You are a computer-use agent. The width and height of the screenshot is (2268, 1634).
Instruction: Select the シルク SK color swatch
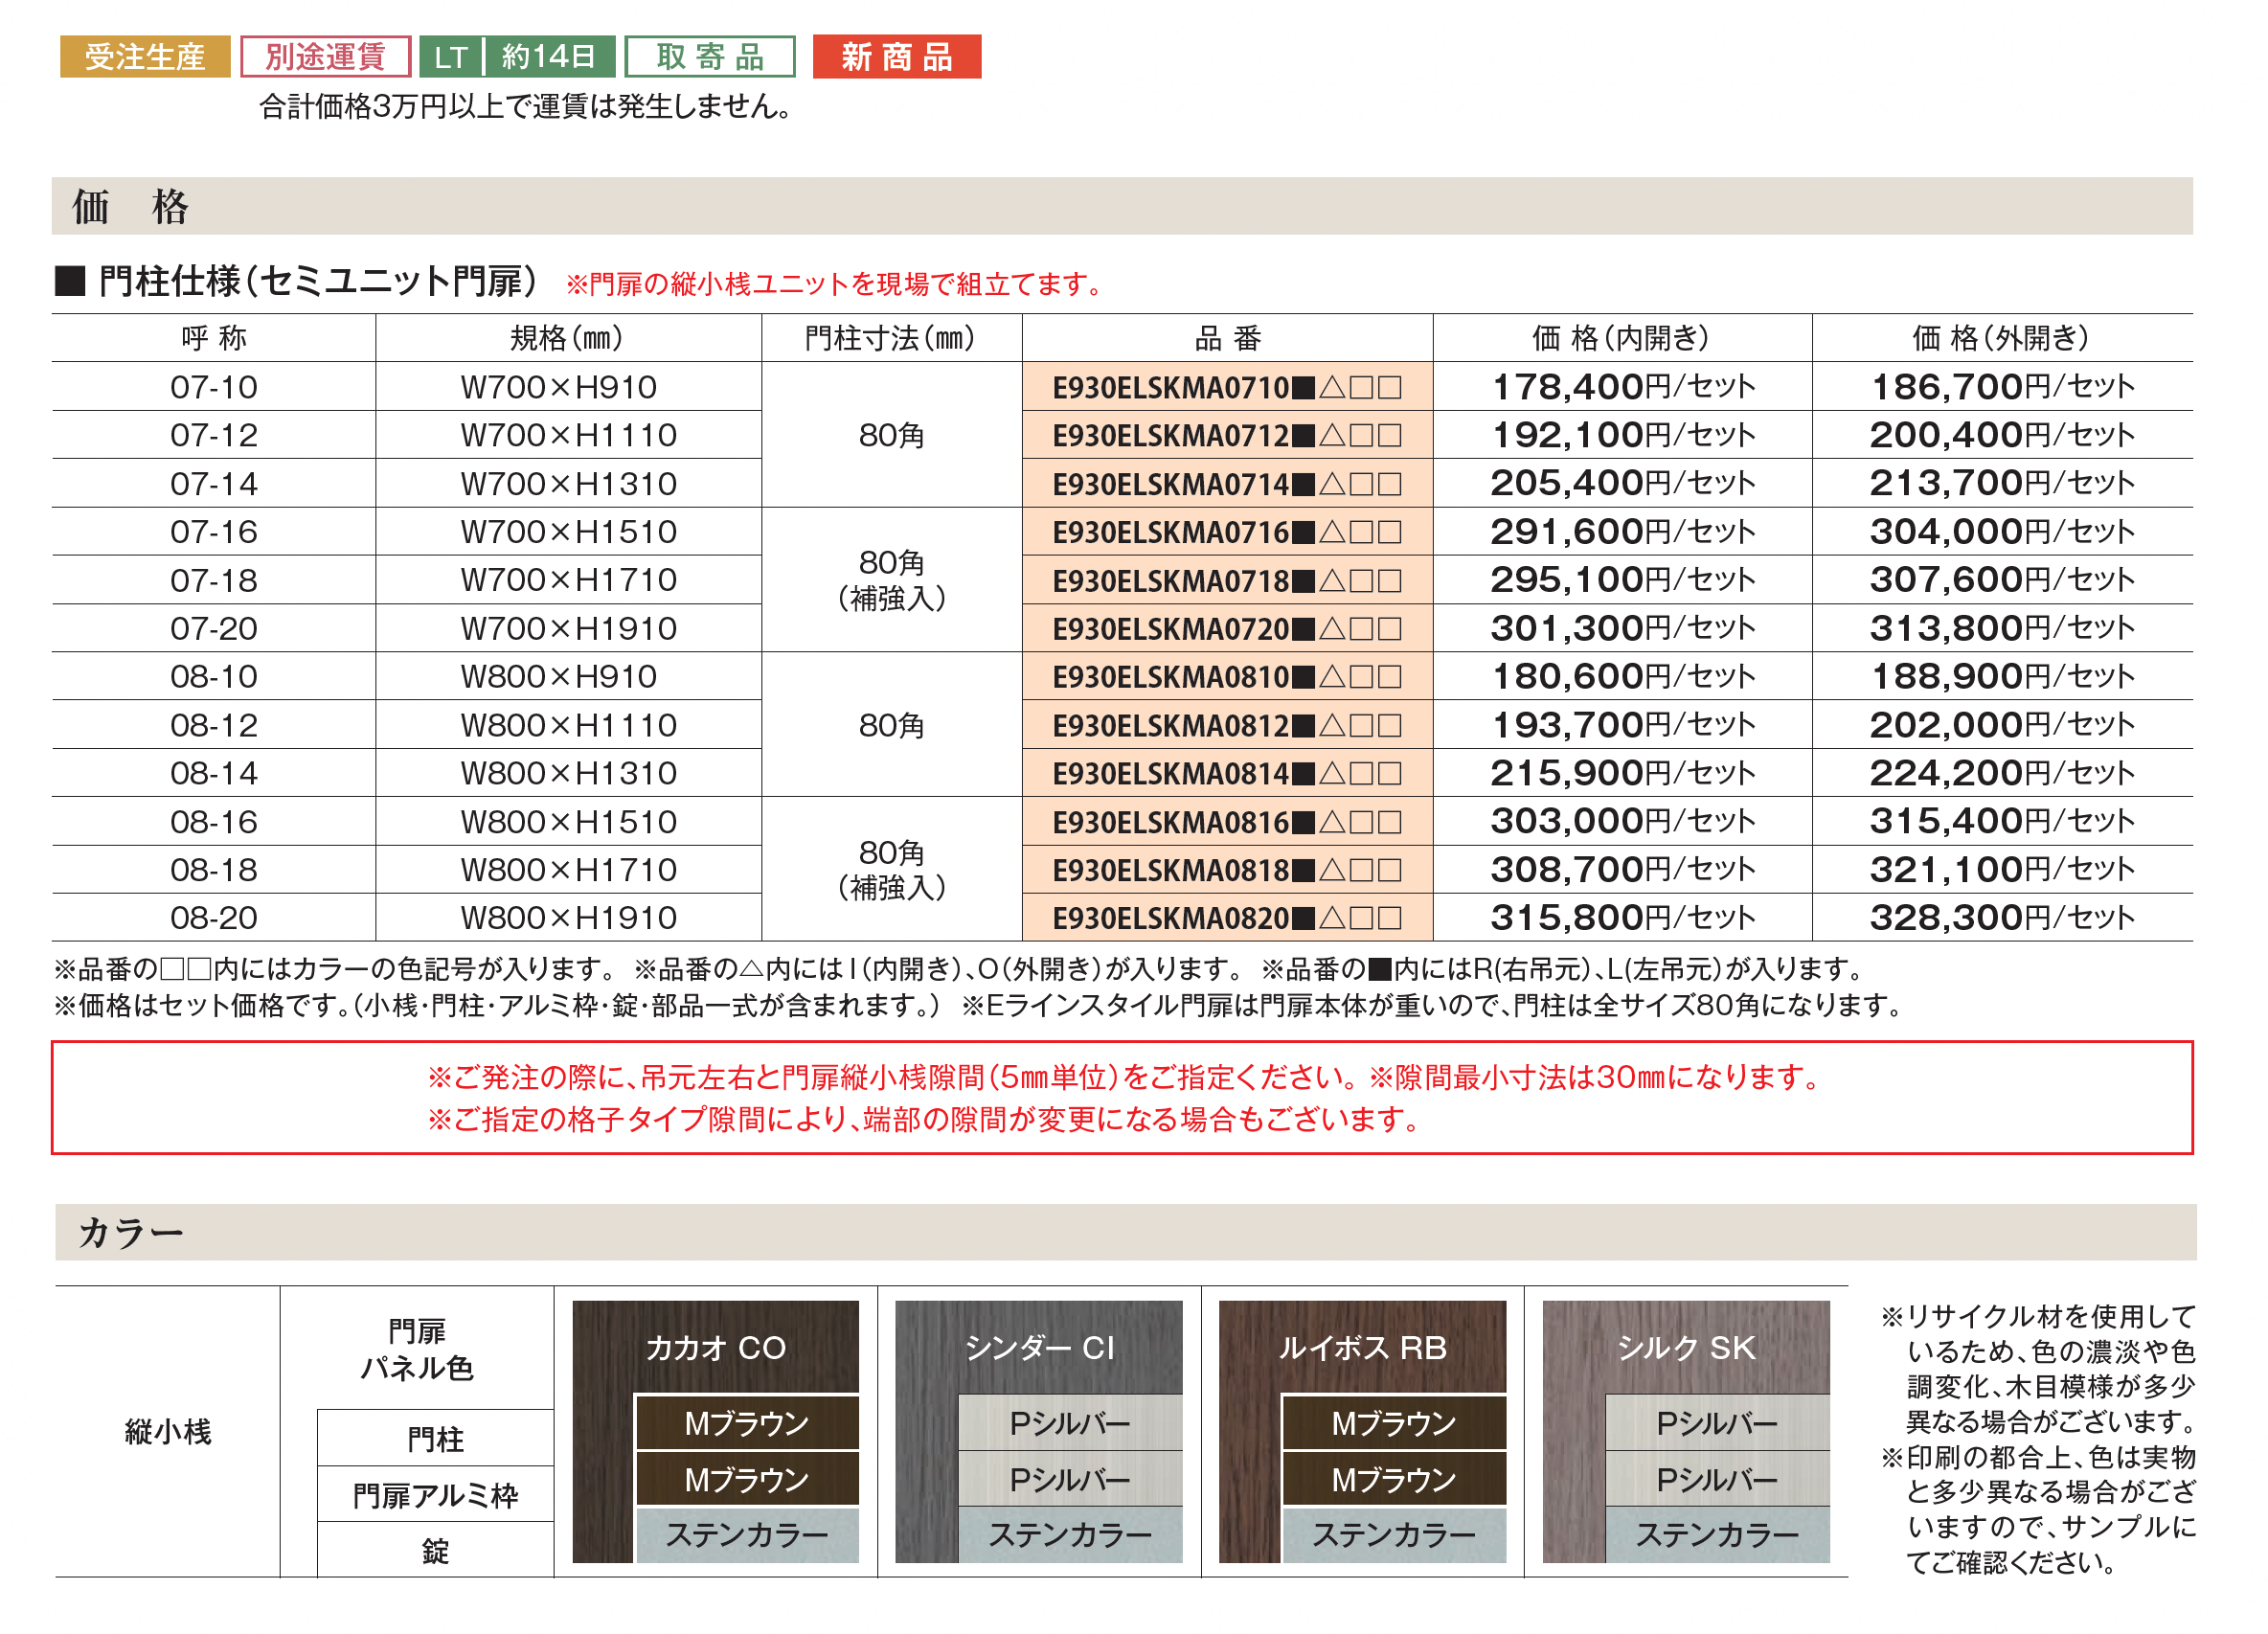[x=1687, y=1349]
